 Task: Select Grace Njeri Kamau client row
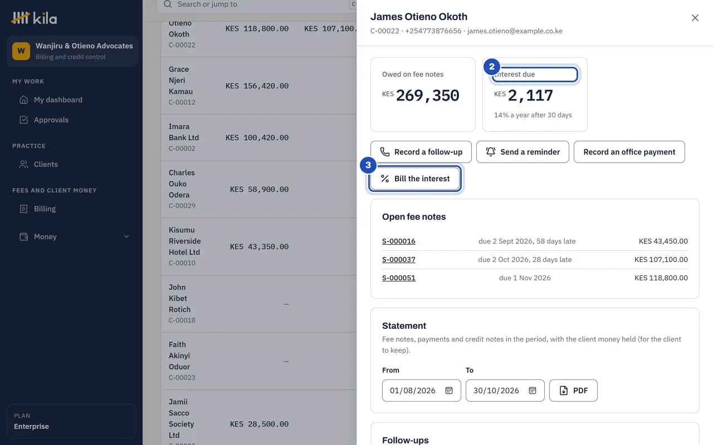click(x=259, y=86)
